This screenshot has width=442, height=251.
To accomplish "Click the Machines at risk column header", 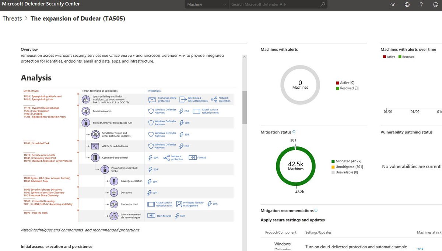I will click(429, 232).
